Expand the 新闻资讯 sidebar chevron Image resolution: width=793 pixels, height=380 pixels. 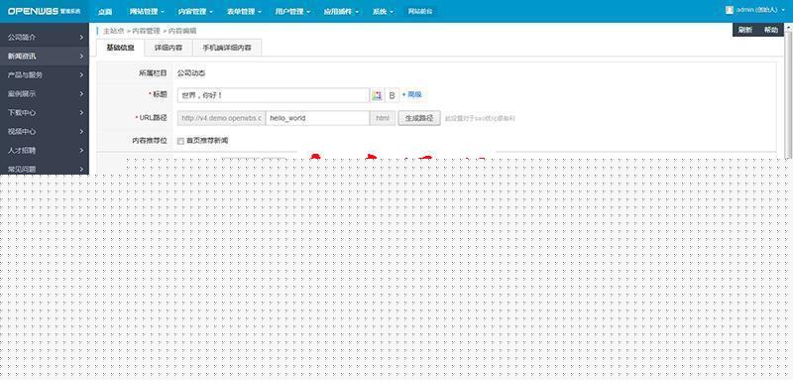click(81, 57)
